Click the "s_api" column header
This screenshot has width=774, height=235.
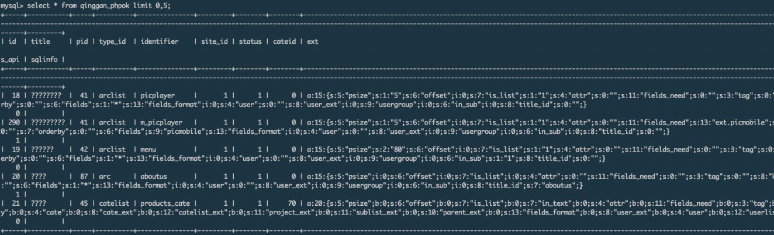[11, 60]
